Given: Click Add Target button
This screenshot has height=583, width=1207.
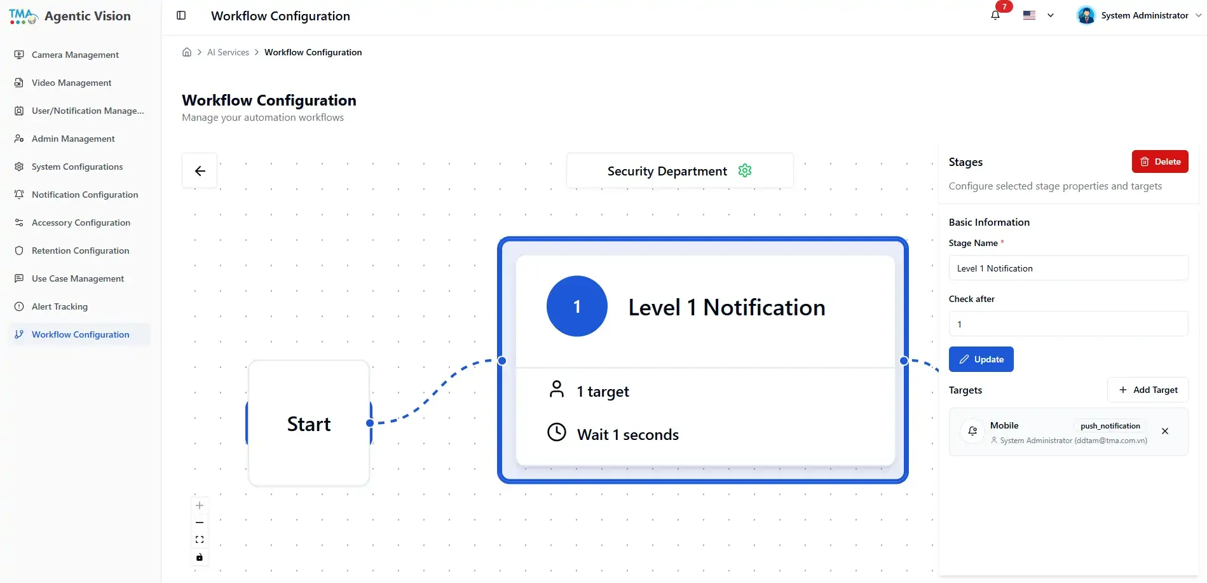Looking at the screenshot, I should pos(1148,390).
